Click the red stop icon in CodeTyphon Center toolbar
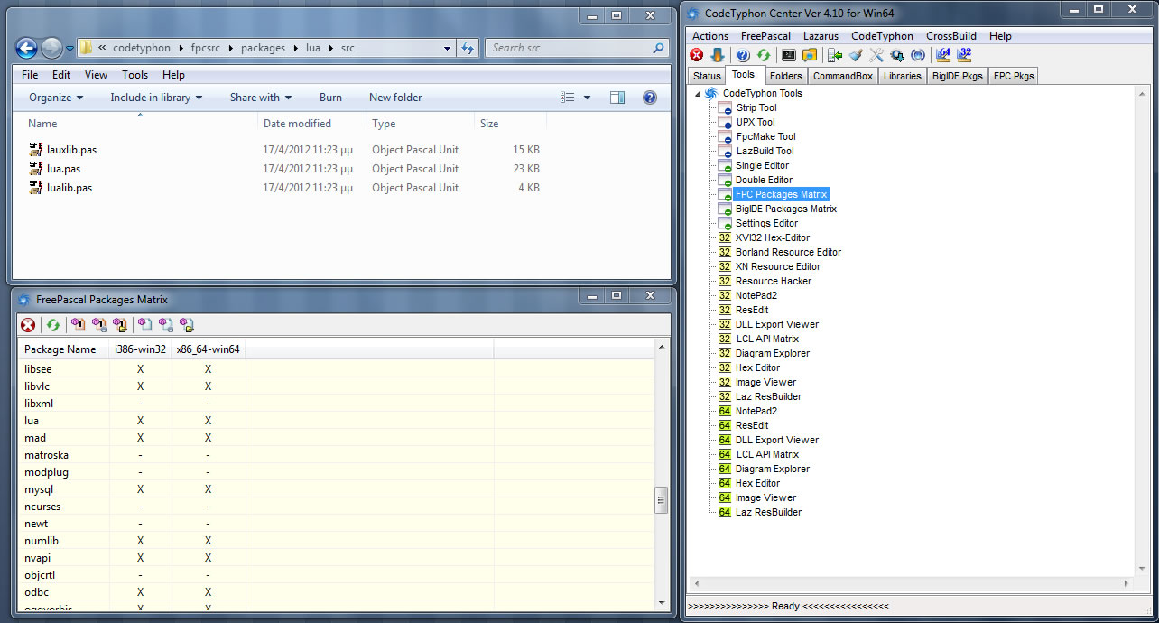Screen dimensions: 1159x623 tap(697, 55)
